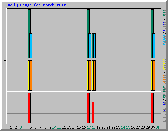The image size is (168, 131).
Task: Click the cyan Pages bar for day 30
Action: point(154,46)
